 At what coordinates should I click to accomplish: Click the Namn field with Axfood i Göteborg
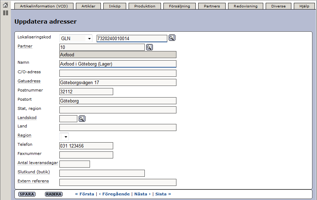coord(118,64)
